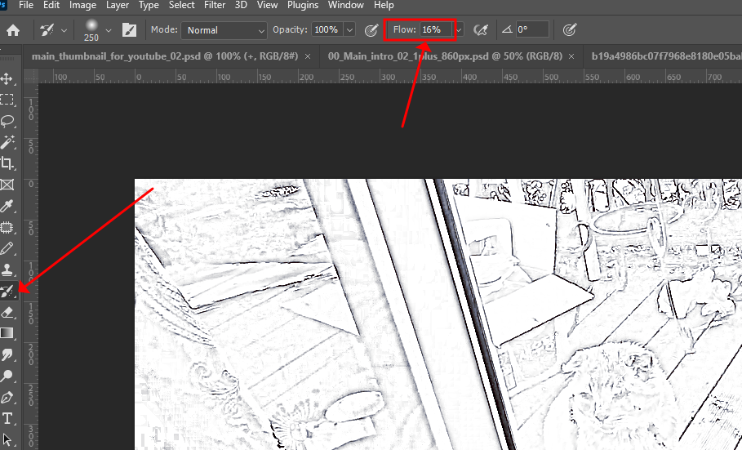Viewport: 742px width, 450px height.
Task: Click the Flow 16% field
Action: point(436,30)
